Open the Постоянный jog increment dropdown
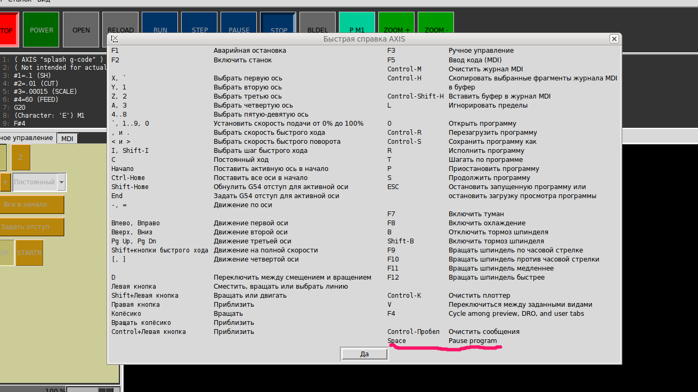Image resolution: width=698 pixels, height=392 pixels. tap(62, 182)
